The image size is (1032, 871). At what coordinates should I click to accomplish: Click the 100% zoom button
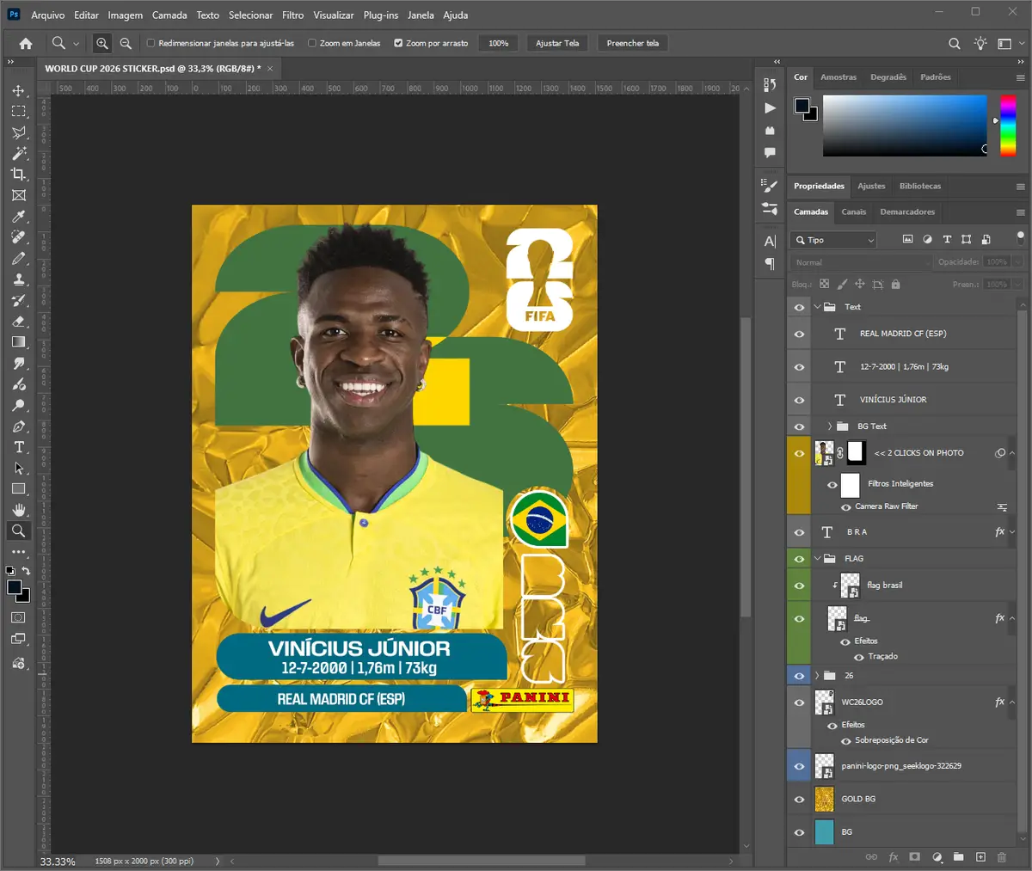499,43
